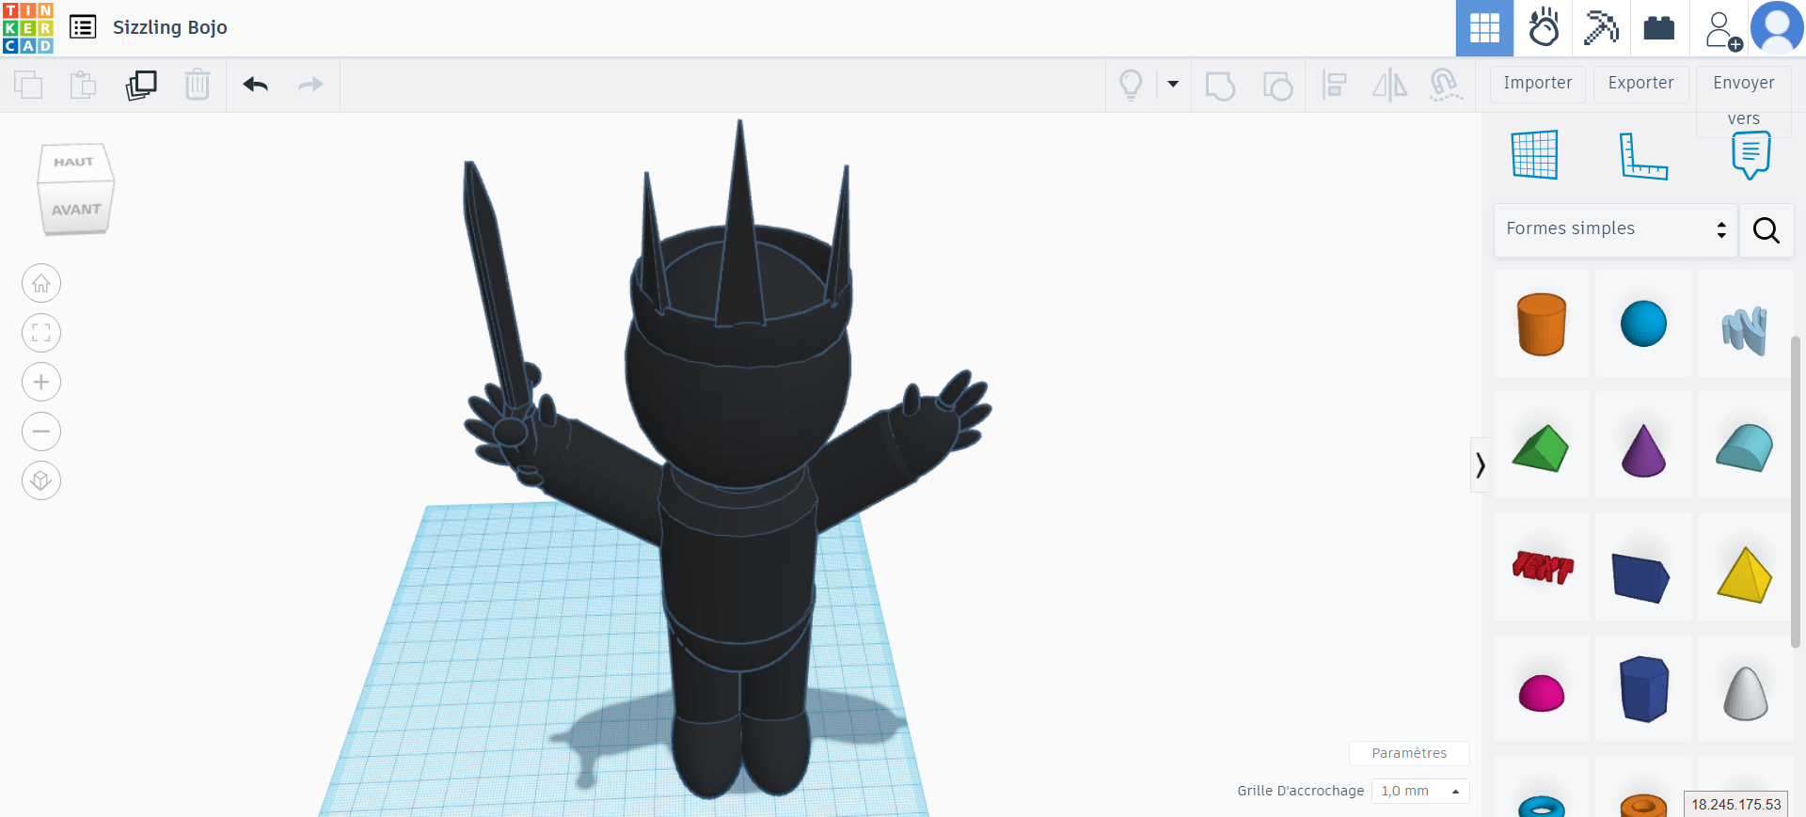The width and height of the screenshot is (1806, 817).
Task: Select the orange cylinder shape
Action: click(1541, 324)
